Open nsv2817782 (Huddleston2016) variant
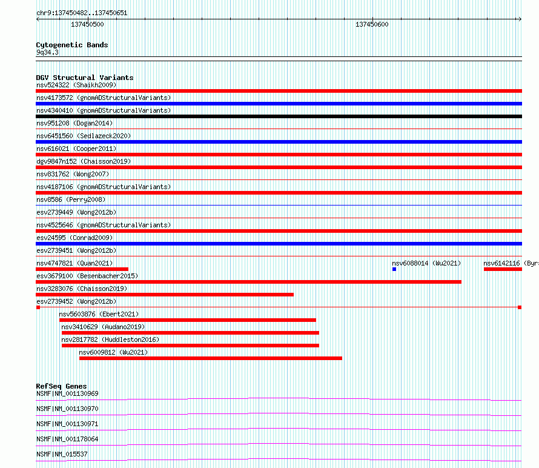The image size is (539, 468). [x=110, y=339]
